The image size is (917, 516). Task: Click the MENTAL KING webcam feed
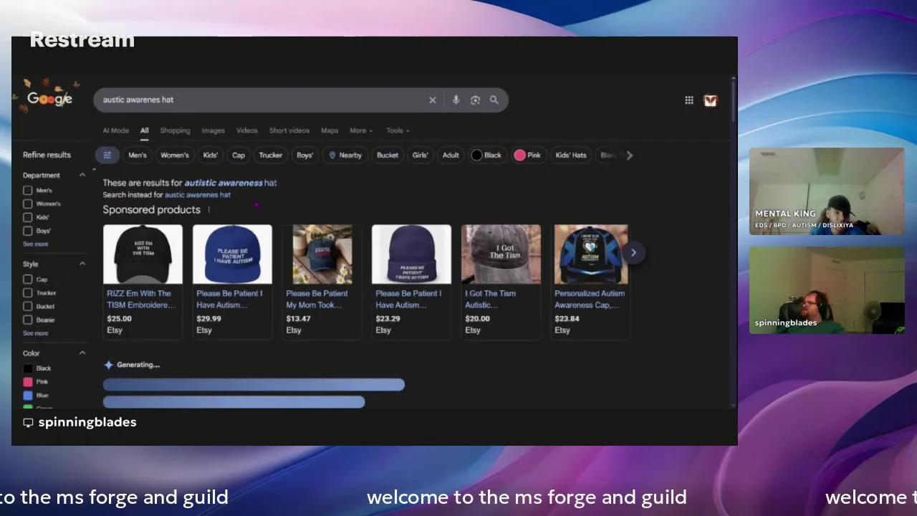(827, 191)
